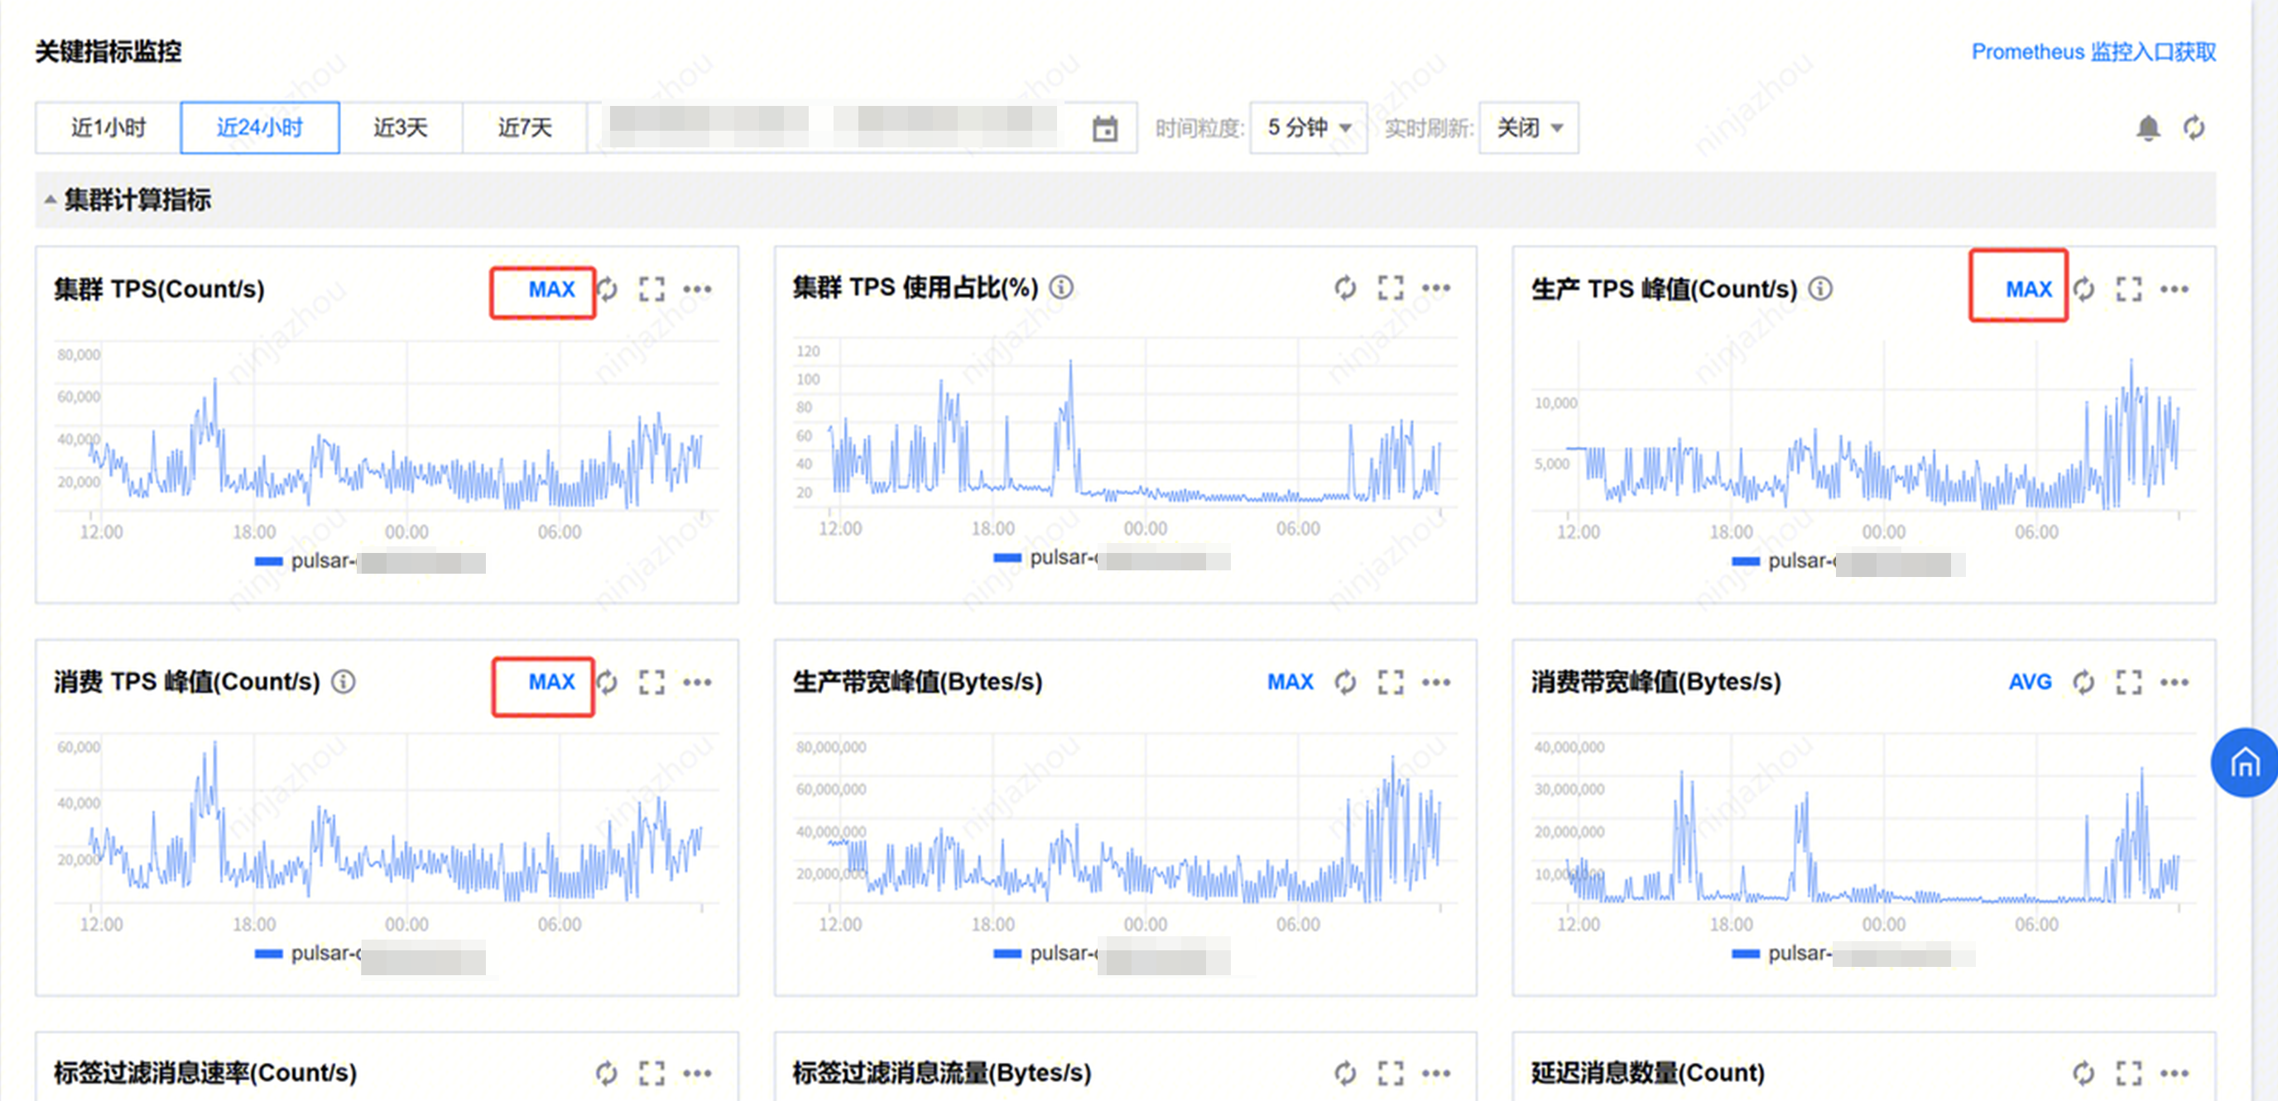Viewport: 2278px width, 1101px height.
Task: Refresh the 集群 TPS(Count/s) chart
Action: pos(608,289)
